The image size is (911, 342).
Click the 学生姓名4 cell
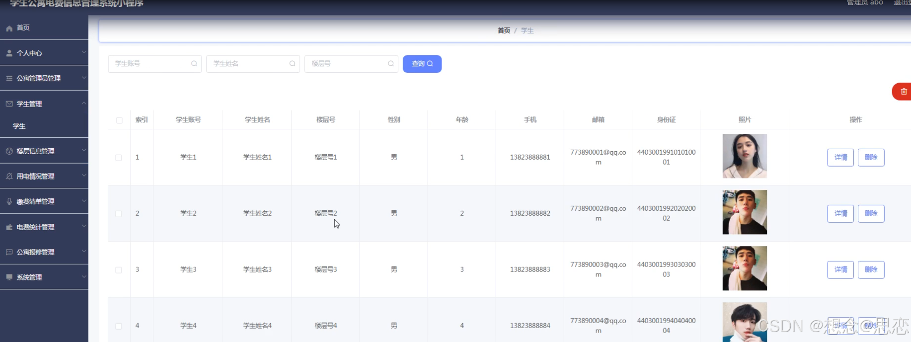click(257, 326)
